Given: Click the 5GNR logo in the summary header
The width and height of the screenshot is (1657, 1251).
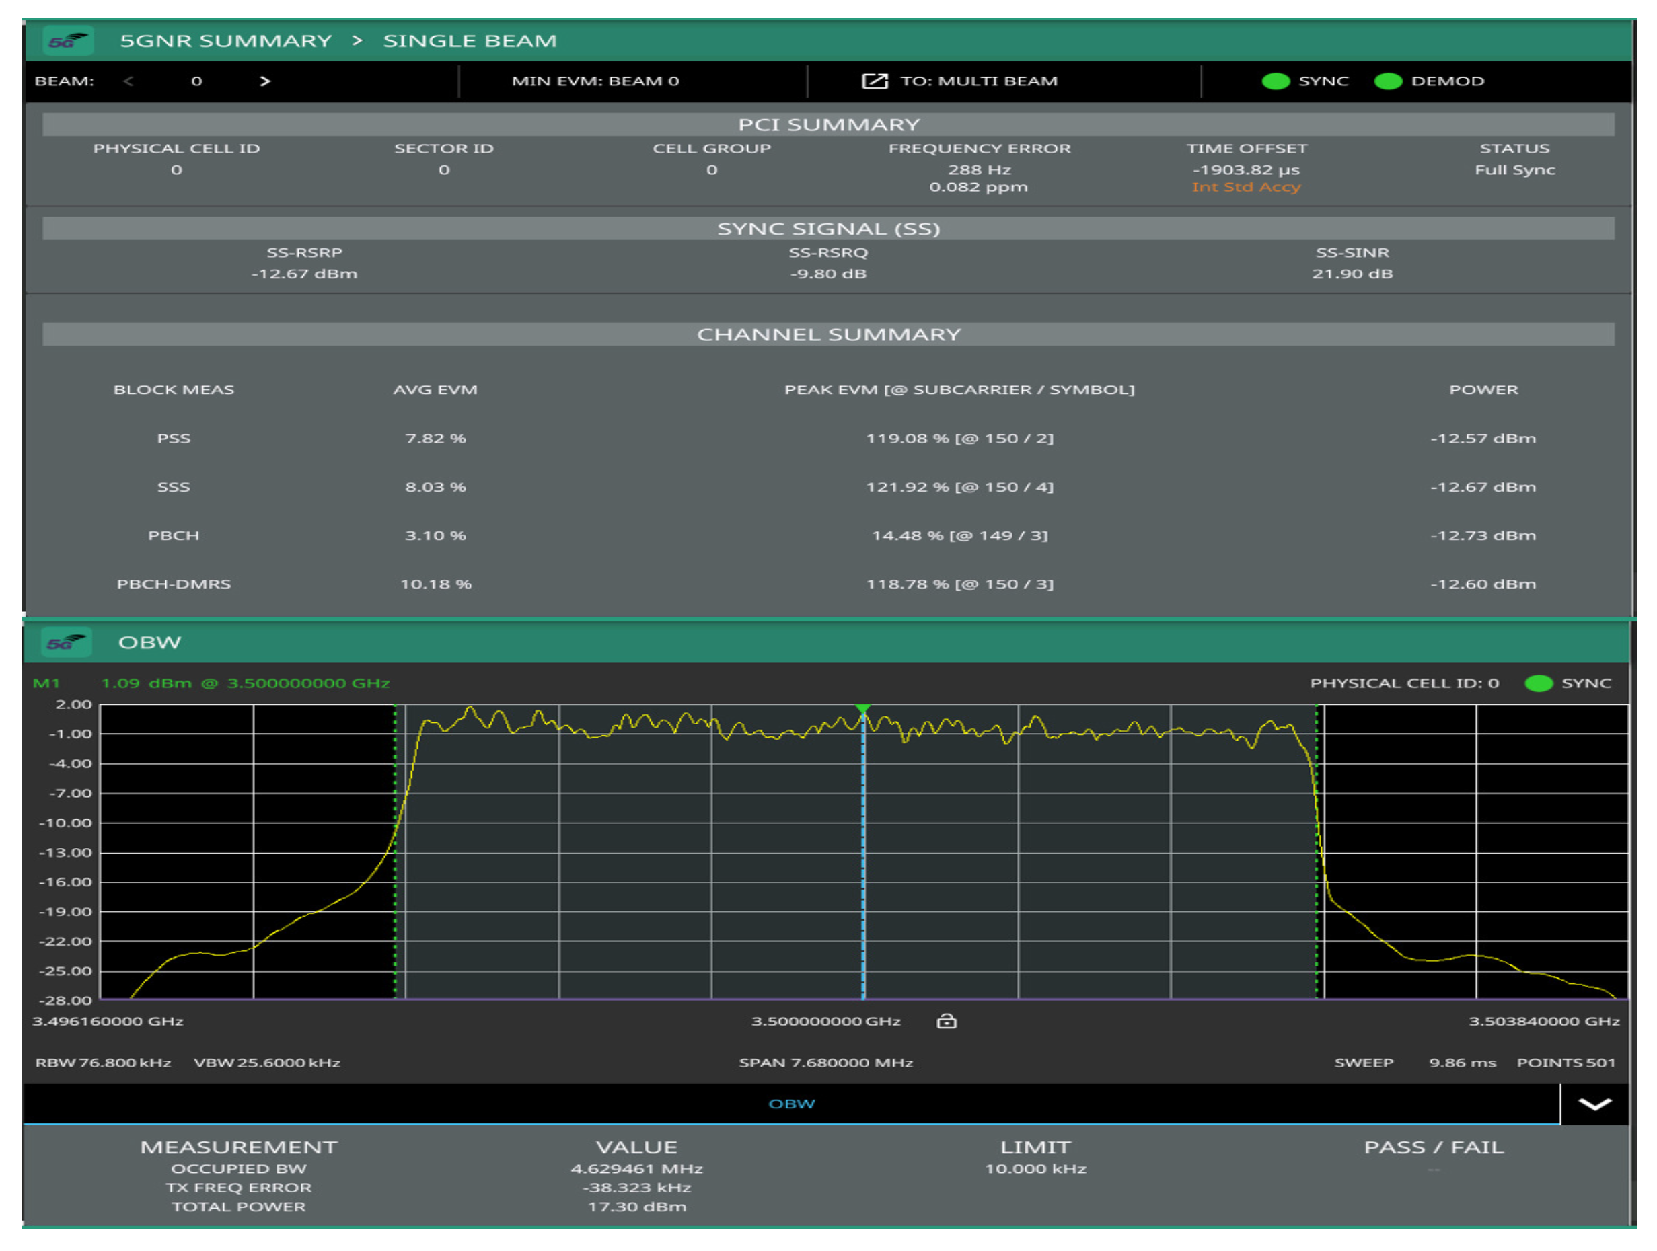Looking at the screenshot, I should (x=66, y=40).
